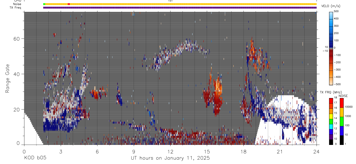
Task: Click the green segment starting the Noise strip
Action: pos(44,4)
